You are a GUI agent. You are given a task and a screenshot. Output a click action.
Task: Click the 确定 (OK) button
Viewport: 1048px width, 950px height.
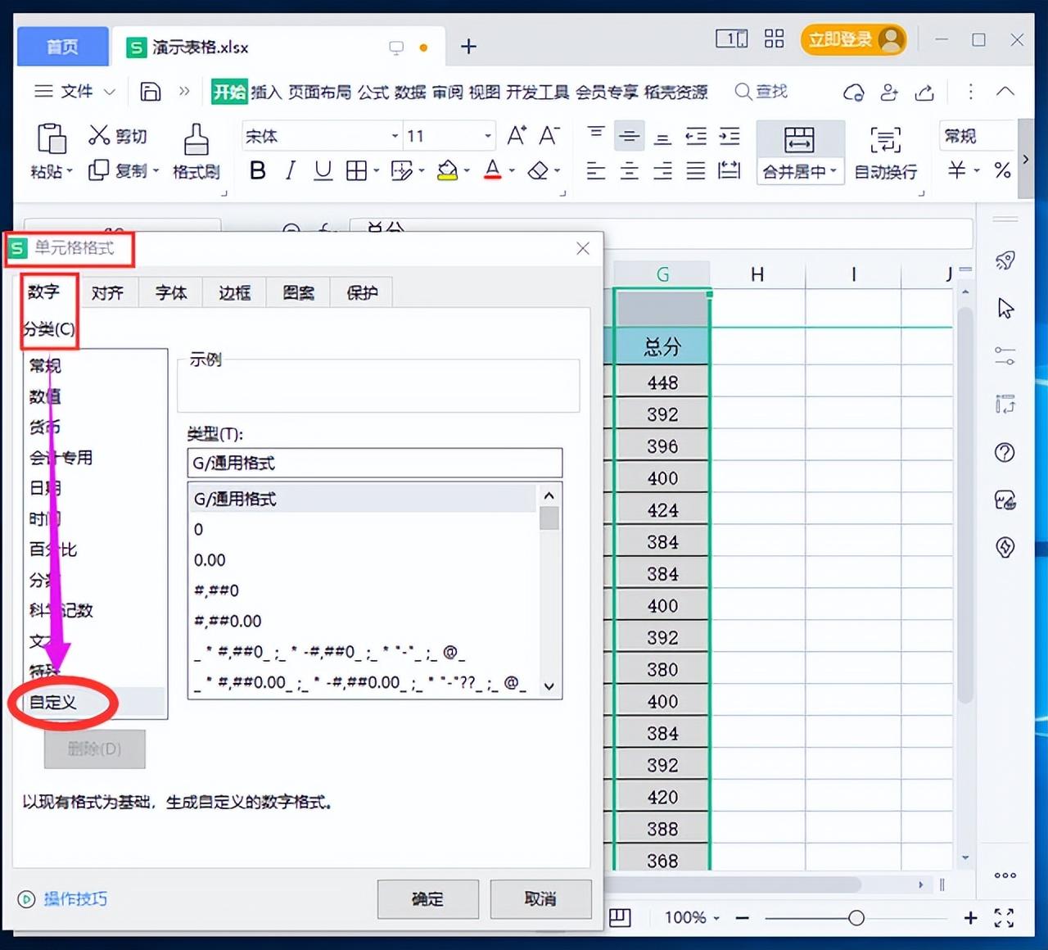pos(427,899)
